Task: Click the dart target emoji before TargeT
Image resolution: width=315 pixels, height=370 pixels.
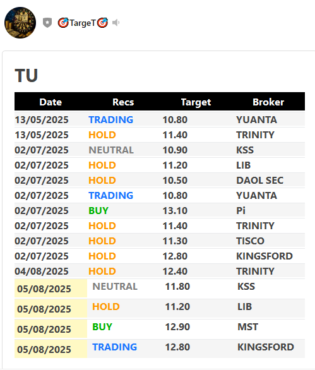Action: 63,23
